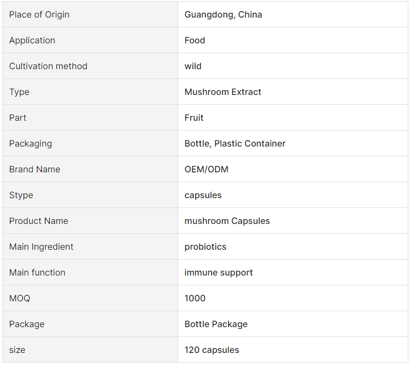Click the 'Main Ingredient' label
The height and width of the screenshot is (365, 410).
[x=41, y=246]
